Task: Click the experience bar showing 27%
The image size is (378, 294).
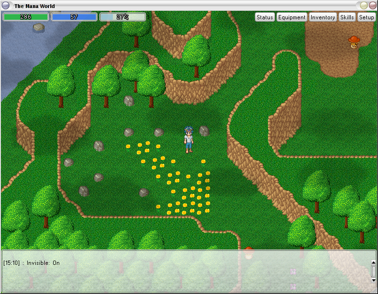Action: (123, 17)
